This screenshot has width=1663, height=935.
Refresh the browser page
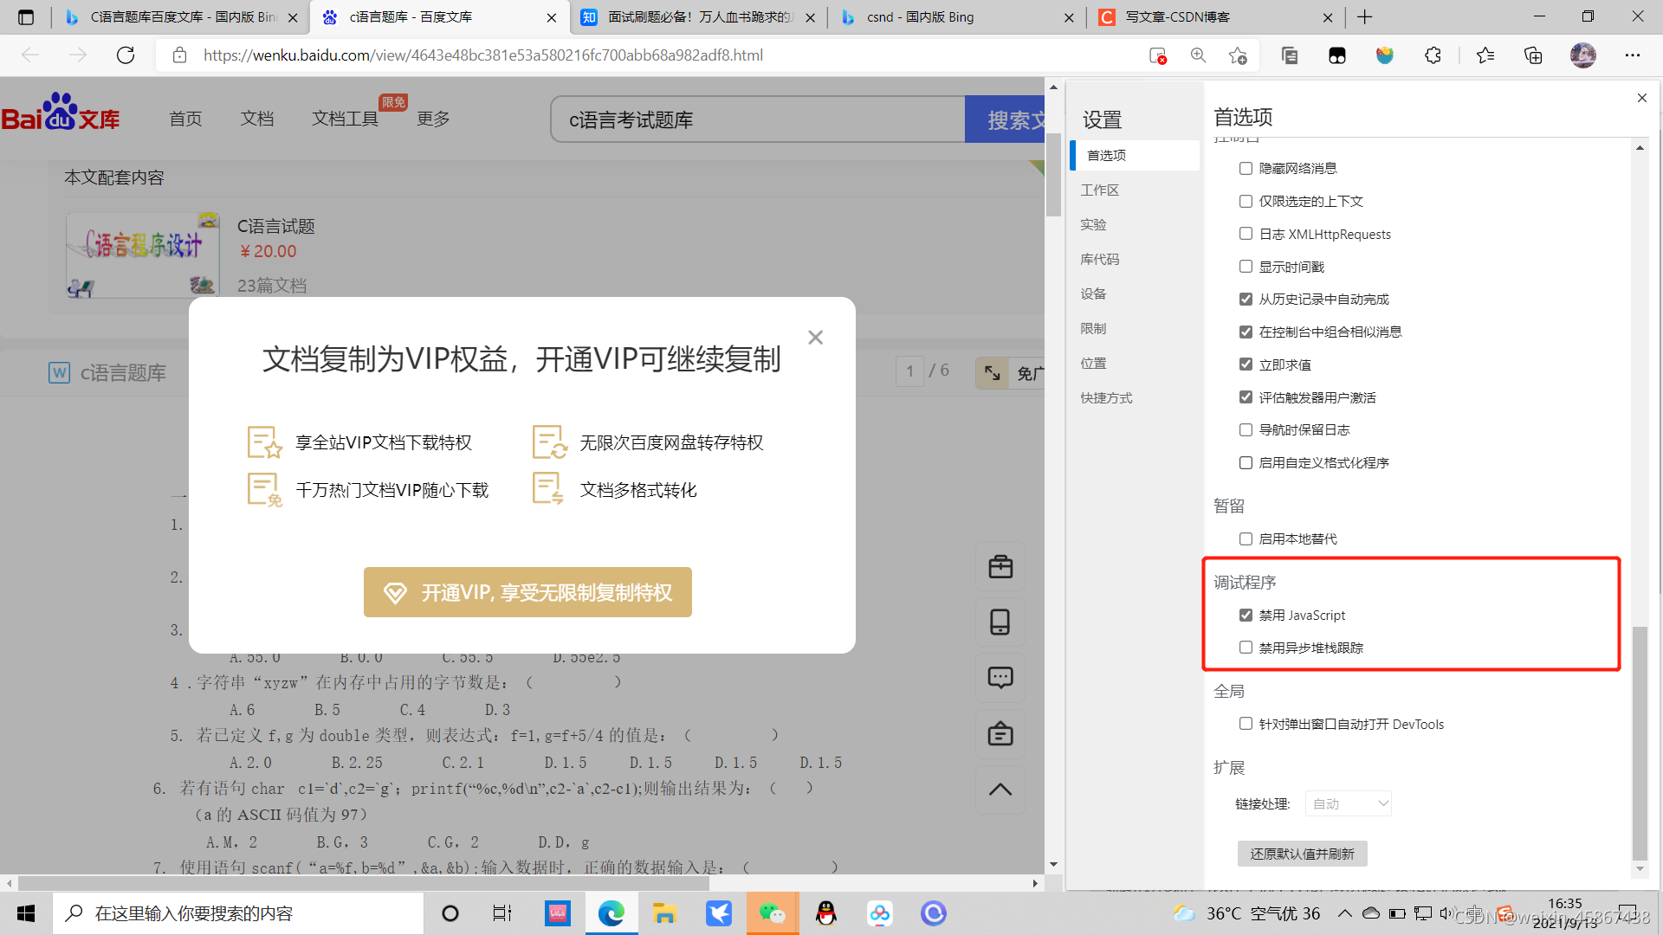pos(126,55)
